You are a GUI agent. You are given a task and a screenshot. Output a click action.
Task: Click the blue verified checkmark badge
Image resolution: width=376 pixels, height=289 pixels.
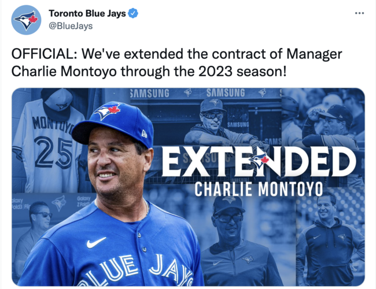134,14
